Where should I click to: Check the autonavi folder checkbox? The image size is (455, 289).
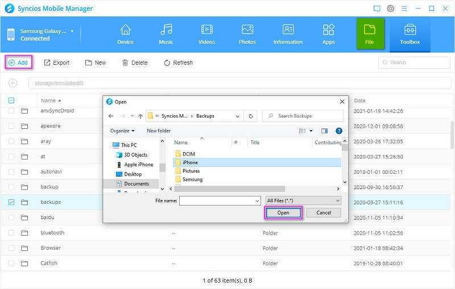click(11, 171)
